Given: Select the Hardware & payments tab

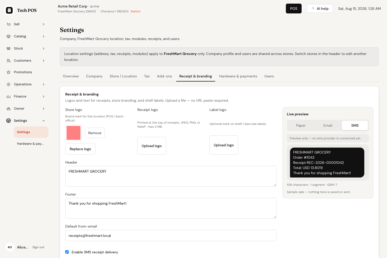Looking at the screenshot, I should tap(238, 76).
